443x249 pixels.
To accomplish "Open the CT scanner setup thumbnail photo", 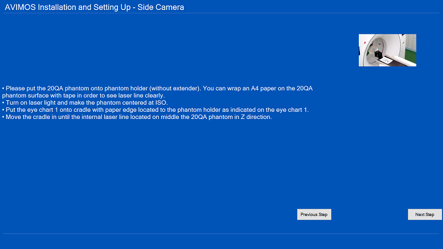I will click(387, 50).
